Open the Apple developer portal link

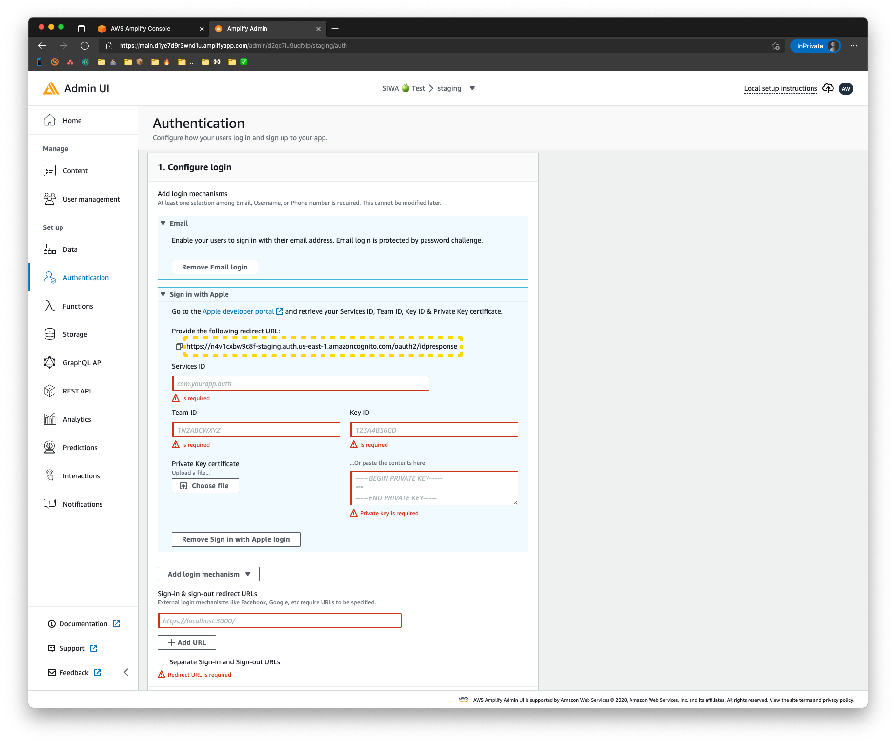pyautogui.click(x=238, y=311)
